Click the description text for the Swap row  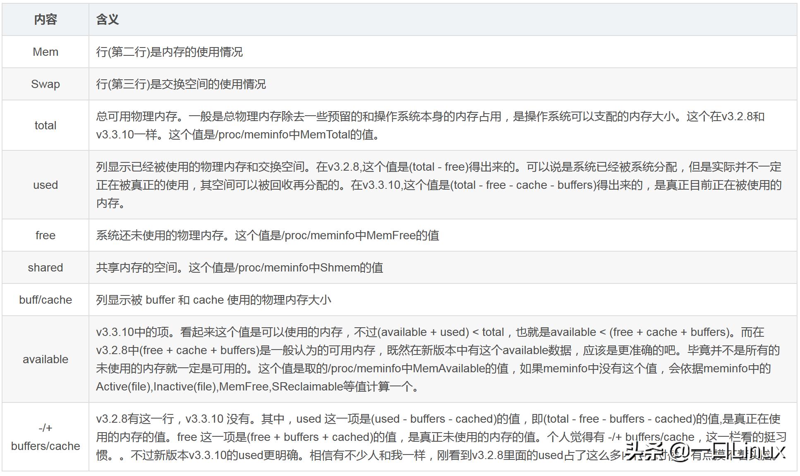(182, 84)
